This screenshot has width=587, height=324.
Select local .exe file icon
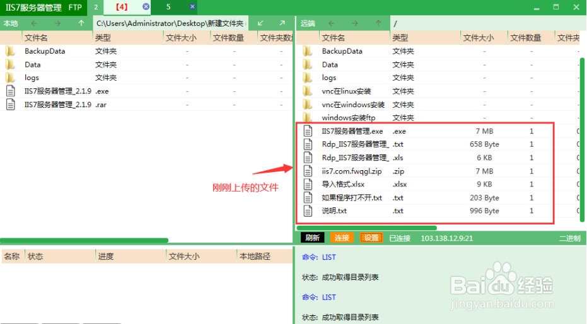click(11, 91)
